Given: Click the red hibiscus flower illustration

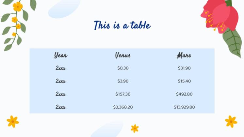Looking at the screenshot, I should click(x=220, y=16).
